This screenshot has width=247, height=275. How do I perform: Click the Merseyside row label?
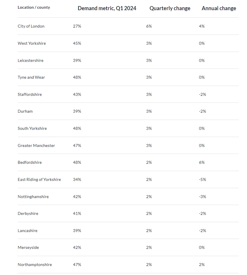click(28, 247)
